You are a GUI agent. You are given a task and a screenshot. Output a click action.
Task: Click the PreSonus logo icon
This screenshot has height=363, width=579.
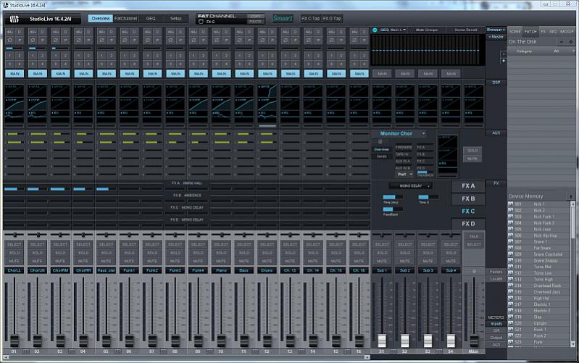coord(14,19)
